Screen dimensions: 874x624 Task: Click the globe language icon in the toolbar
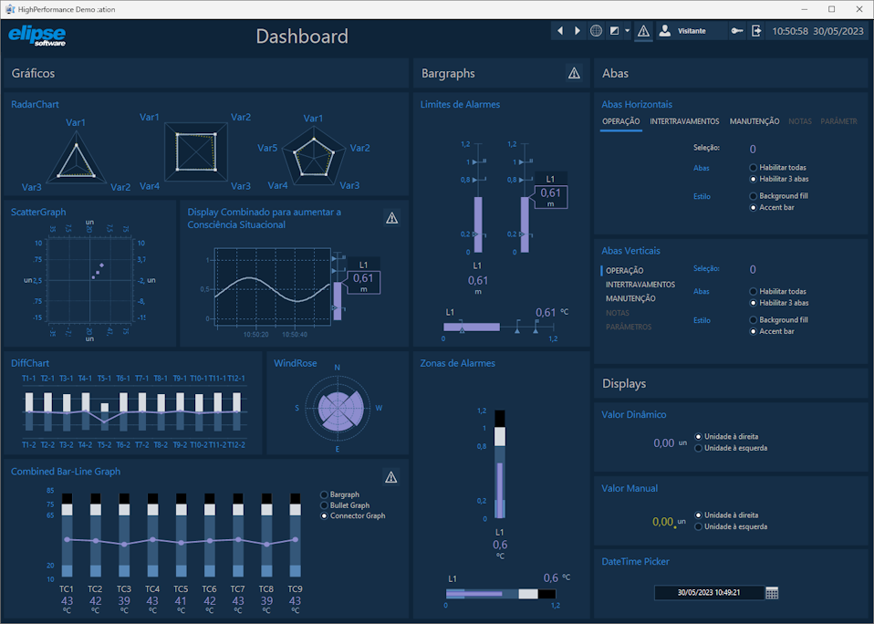click(597, 30)
